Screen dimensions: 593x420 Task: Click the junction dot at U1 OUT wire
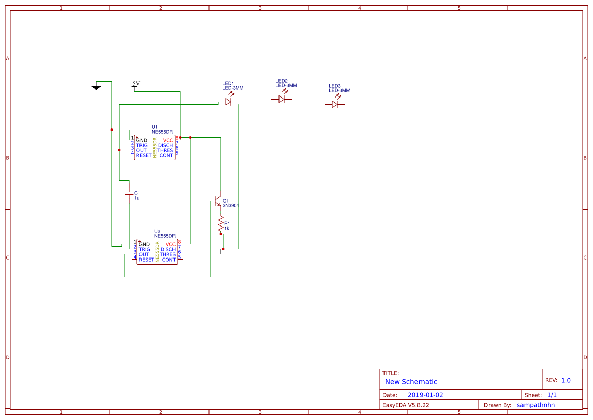tap(119, 150)
